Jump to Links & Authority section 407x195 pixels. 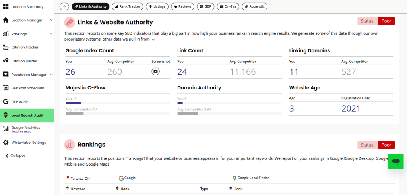[x=91, y=6]
